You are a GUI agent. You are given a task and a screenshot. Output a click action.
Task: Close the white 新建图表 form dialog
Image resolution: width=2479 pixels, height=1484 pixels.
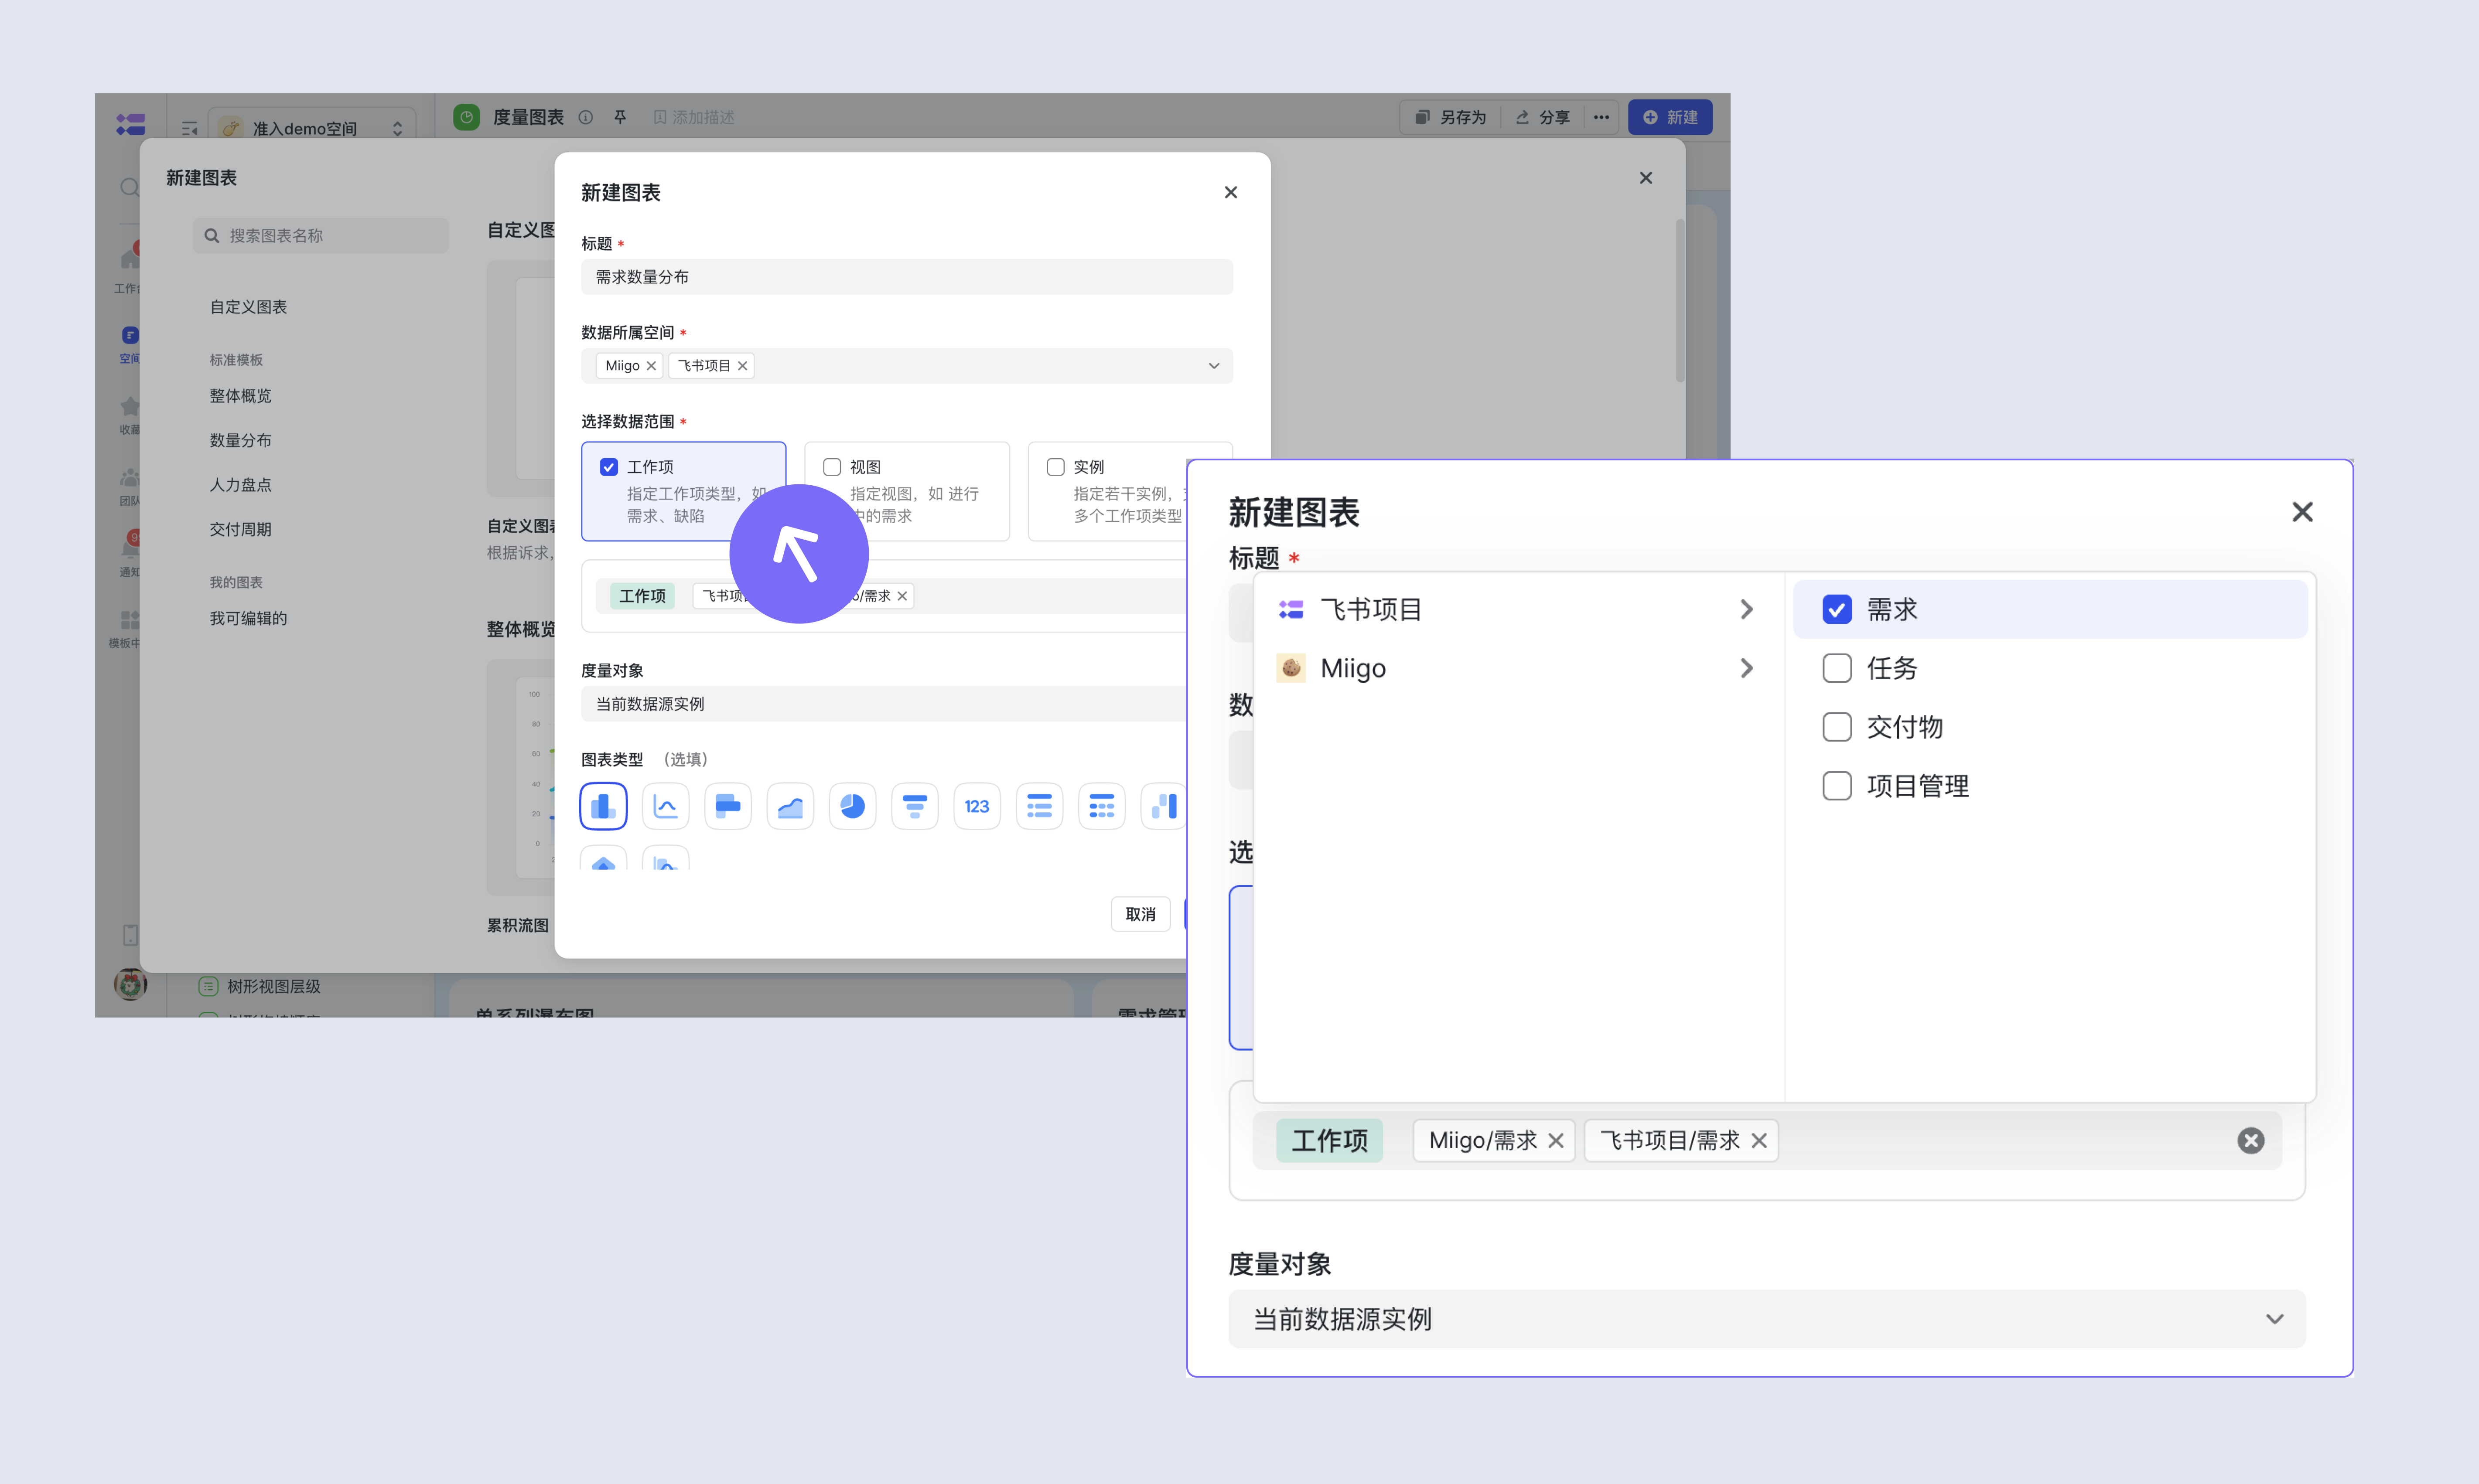(x=1230, y=192)
